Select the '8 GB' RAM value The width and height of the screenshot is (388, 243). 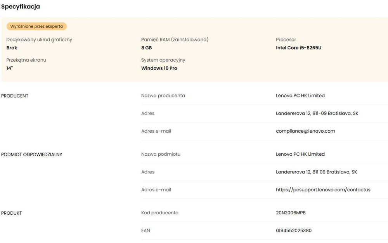[147, 48]
